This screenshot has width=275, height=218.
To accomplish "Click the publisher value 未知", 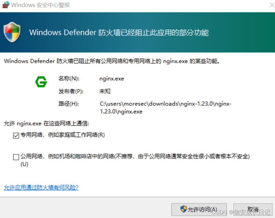I will coord(105,91).
